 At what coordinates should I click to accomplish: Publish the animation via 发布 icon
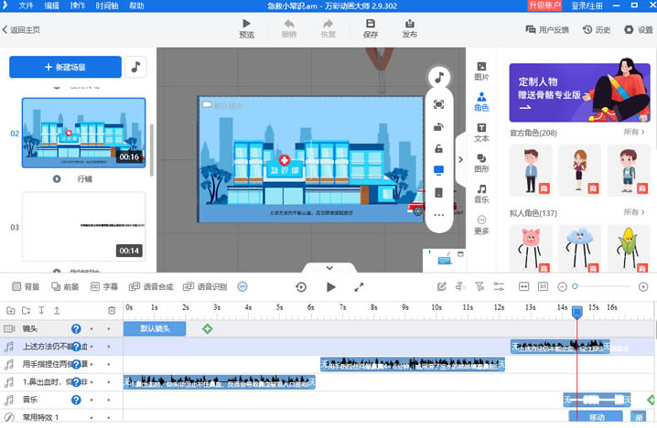(409, 24)
